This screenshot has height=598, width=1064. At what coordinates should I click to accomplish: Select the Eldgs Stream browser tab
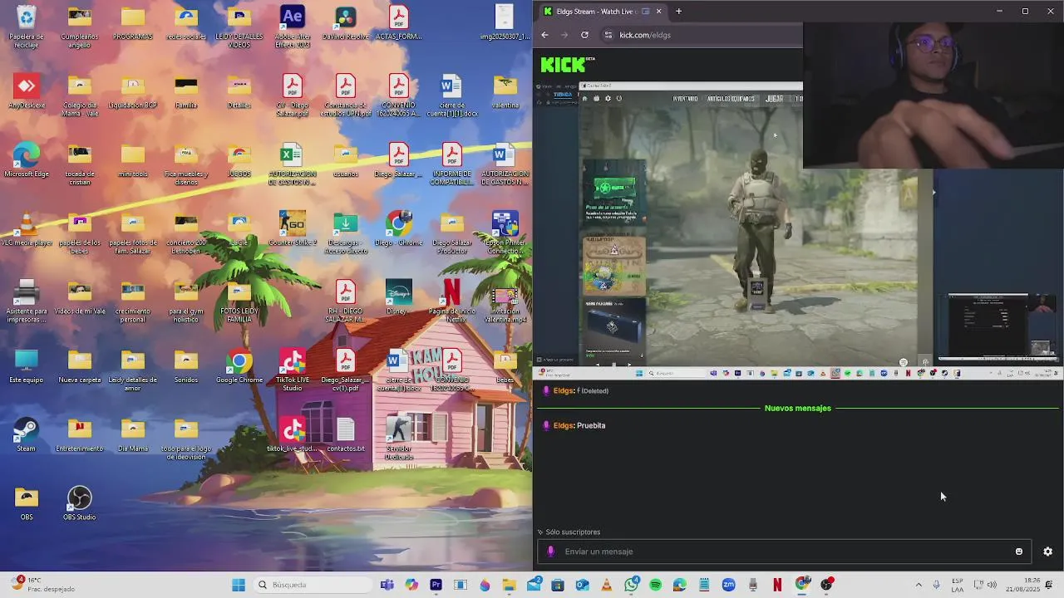tap(602, 12)
